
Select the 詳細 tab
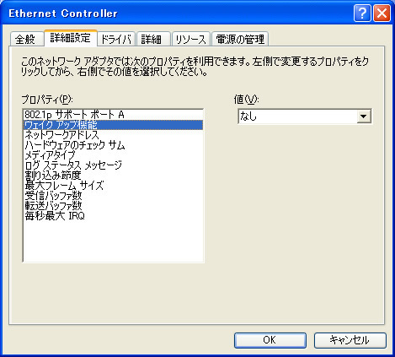click(153, 39)
